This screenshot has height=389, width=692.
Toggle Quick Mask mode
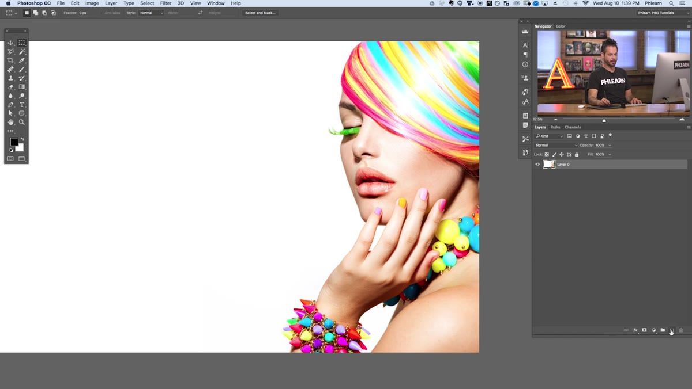(10, 159)
